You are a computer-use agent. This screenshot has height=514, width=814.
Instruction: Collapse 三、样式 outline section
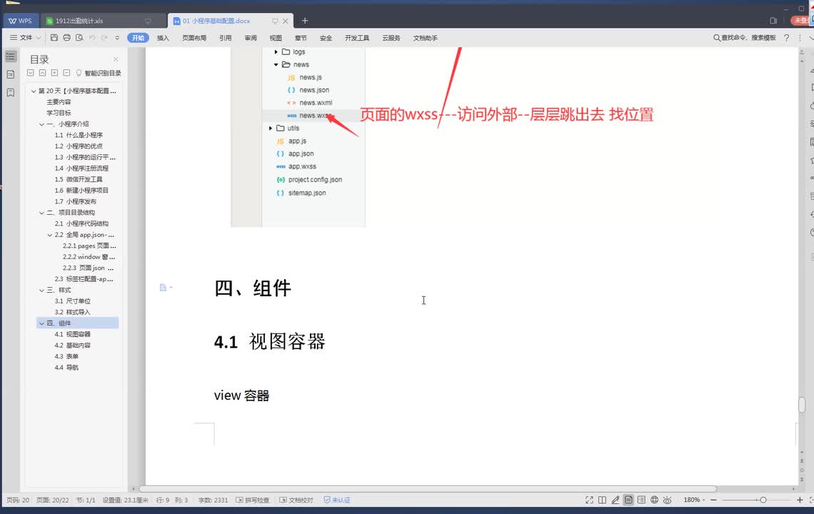point(41,290)
